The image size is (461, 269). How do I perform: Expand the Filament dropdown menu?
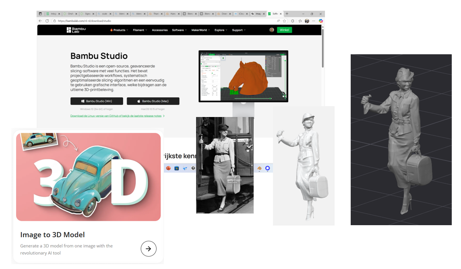pyautogui.click(x=140, y=30)
